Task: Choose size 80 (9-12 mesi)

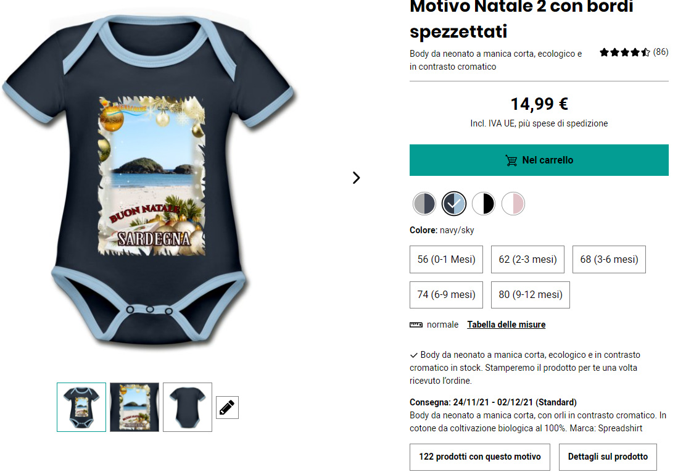Action: coord(530,295)
